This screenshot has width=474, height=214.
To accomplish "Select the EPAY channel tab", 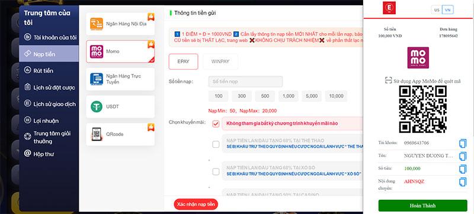I will 183,61.
